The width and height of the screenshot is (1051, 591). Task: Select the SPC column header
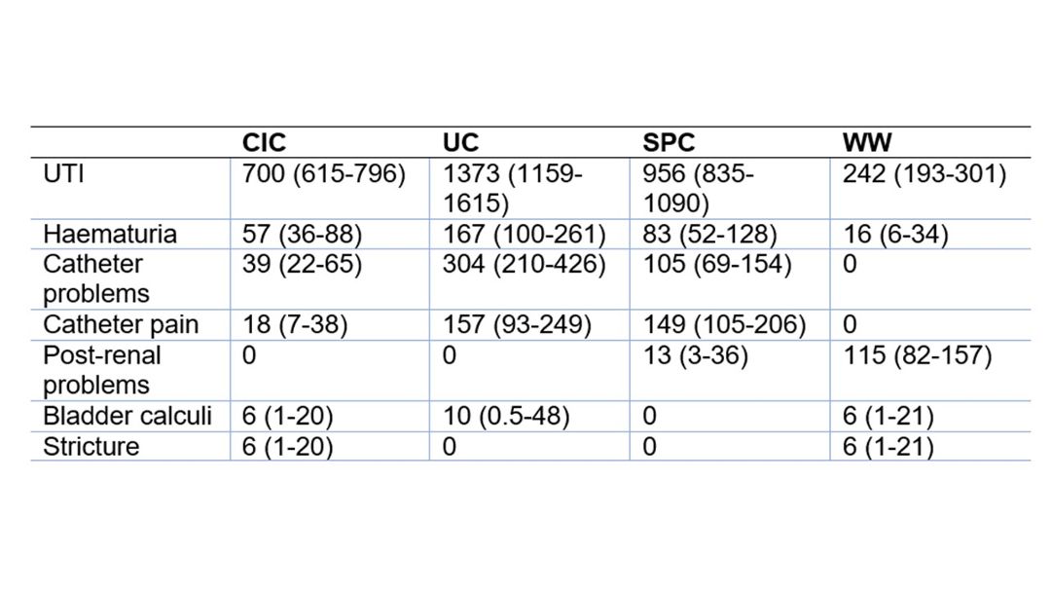[x=669, y=142]
